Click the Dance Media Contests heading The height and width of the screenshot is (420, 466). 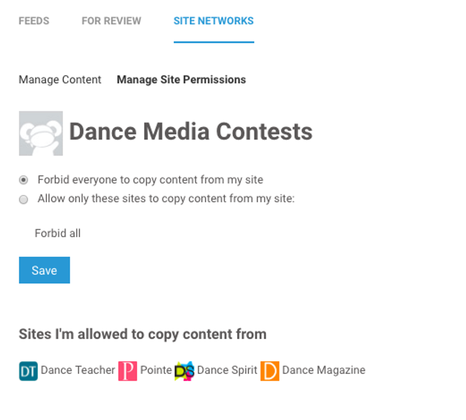coord(191,132)
